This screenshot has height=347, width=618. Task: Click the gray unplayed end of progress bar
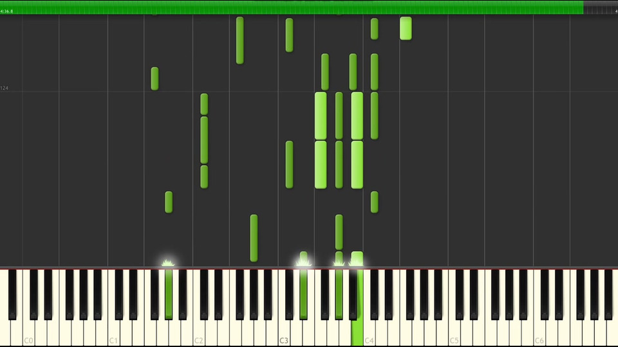tap(601, 8)
